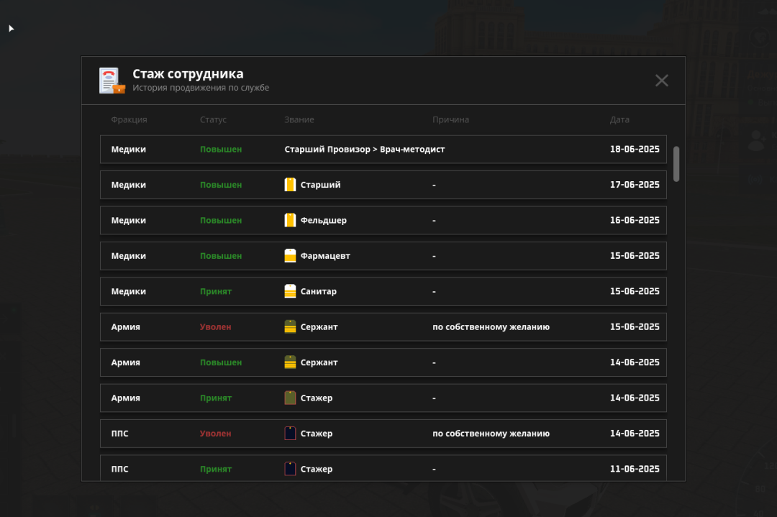Click the date 15-06-2025 in the Фармацевт row
This screenshot has width=777, height=517.
coord(635,256)
